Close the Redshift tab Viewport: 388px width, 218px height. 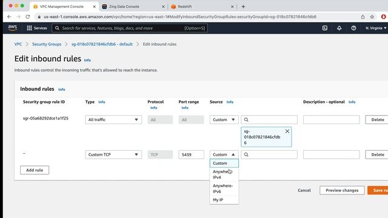coord(232,7)
